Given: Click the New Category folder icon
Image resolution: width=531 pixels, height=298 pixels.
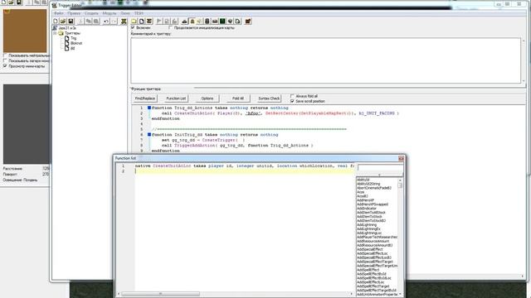Looking at the screenshot, I should click(x=134, y=22).
